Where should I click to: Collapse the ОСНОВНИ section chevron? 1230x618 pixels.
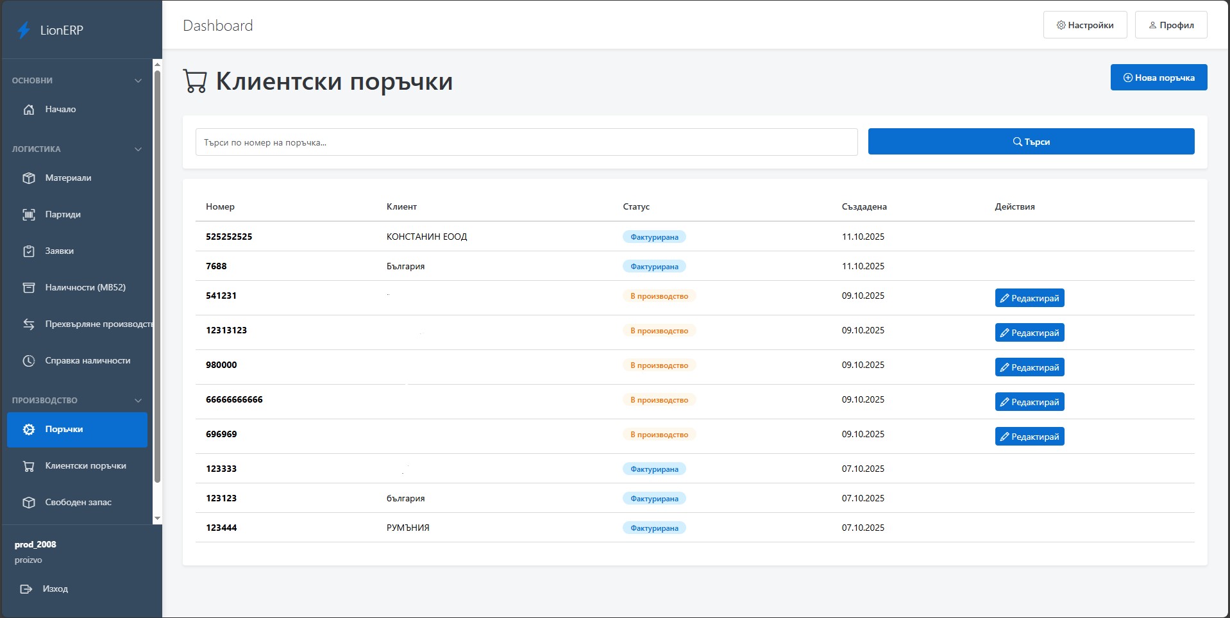[138, 80]
